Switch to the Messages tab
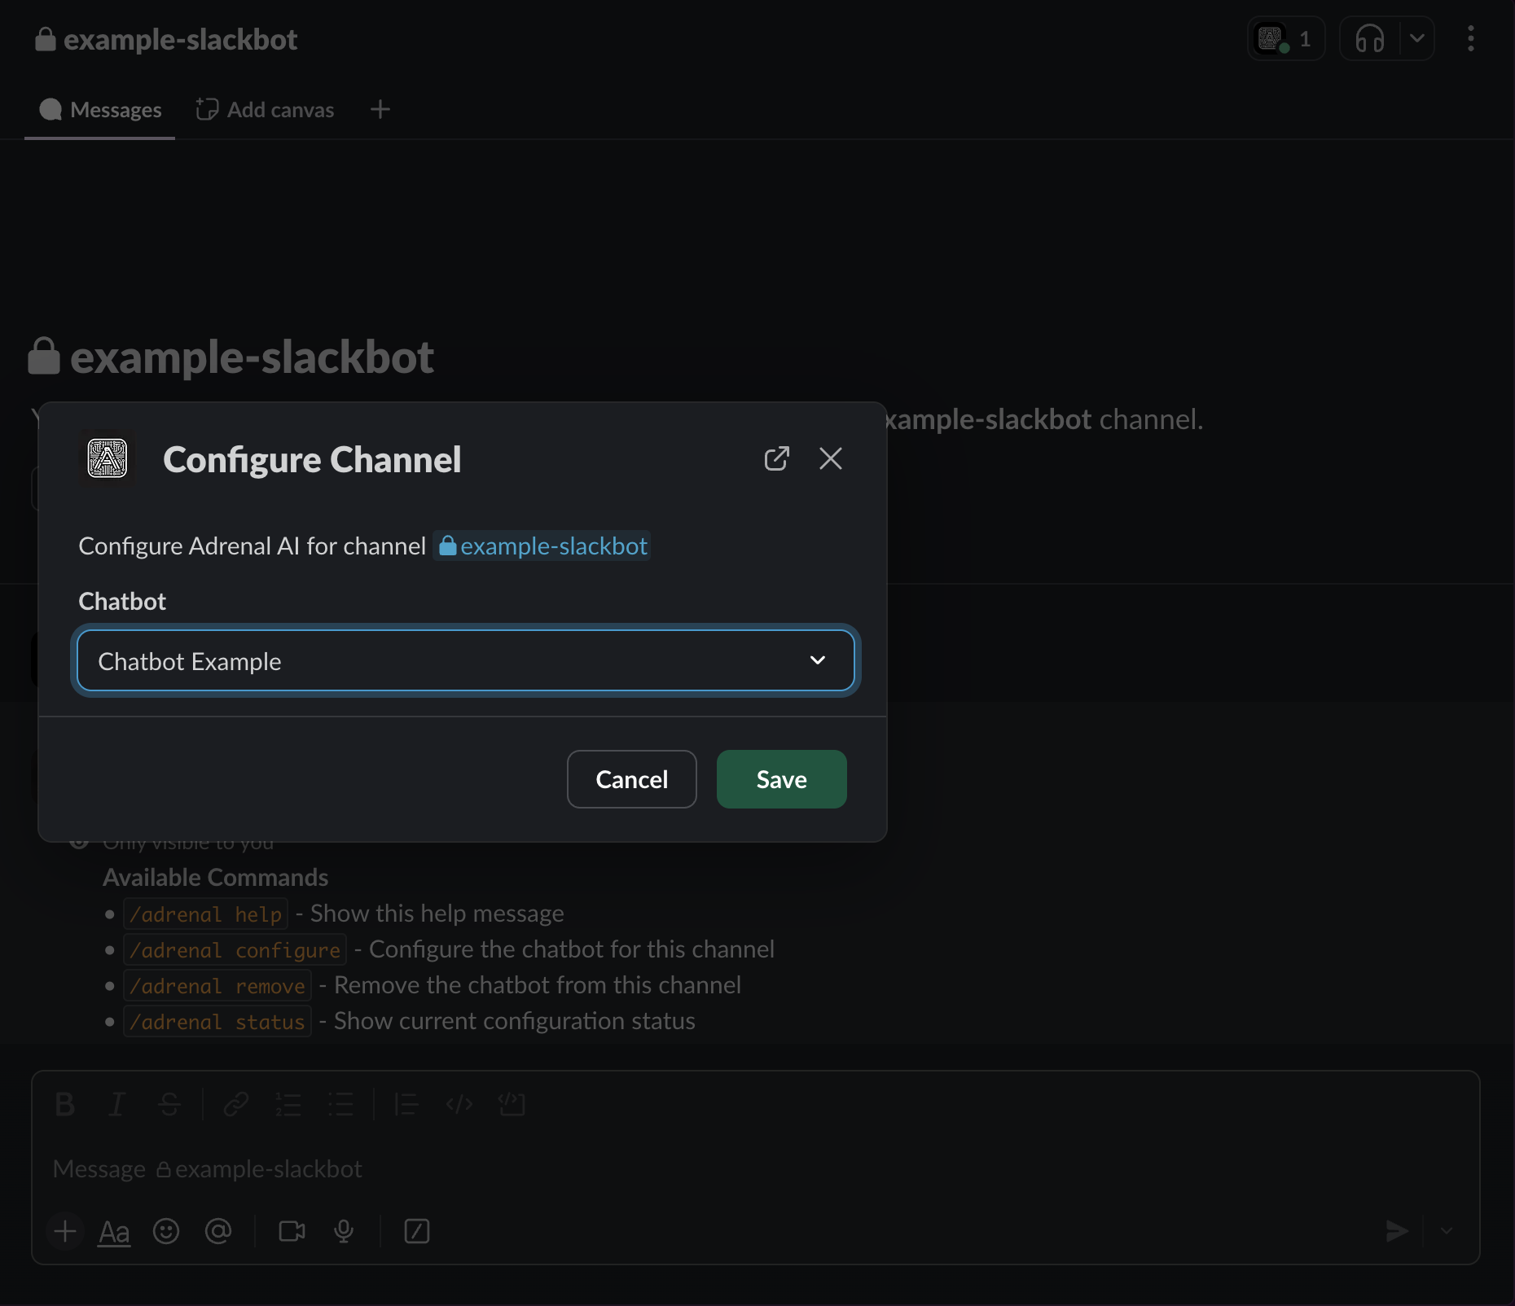Screen dimensions: 1515x1306 100,110
